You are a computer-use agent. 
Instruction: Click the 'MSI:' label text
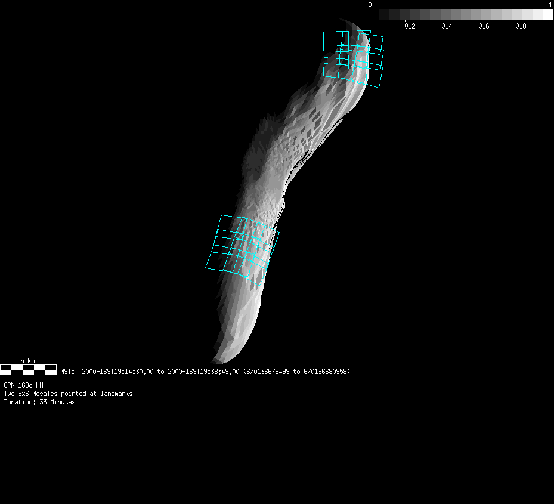[68, 372]
